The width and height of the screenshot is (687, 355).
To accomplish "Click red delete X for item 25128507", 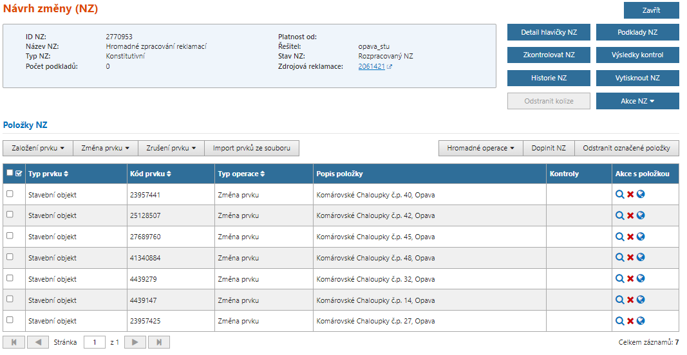I will (630, 215).
